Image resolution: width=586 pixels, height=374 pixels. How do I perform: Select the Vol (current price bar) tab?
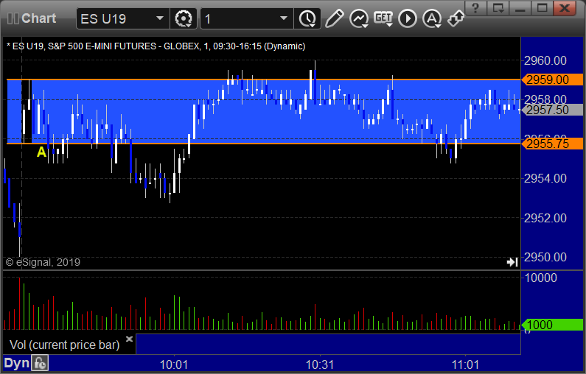coord(65,345)
